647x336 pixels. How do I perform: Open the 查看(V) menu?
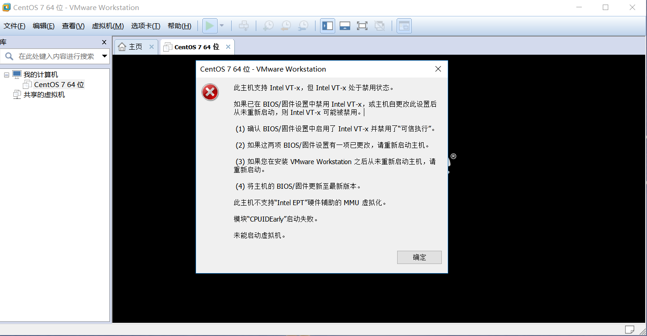point(73,26)
